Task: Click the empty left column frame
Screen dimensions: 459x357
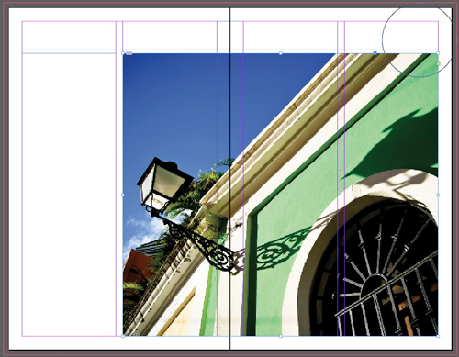Action: (69, 195)
